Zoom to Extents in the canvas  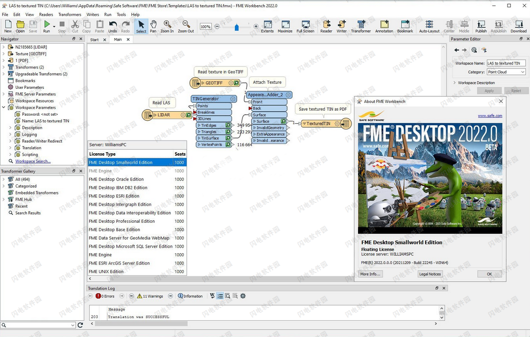pyautogui.click(x=267, y=26)
